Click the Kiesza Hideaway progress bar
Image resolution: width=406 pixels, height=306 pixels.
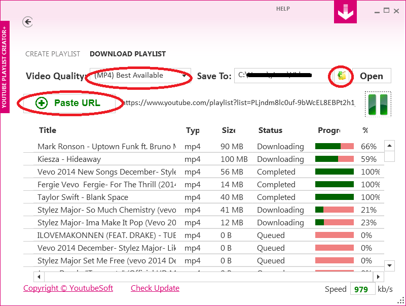coord(334,159)
